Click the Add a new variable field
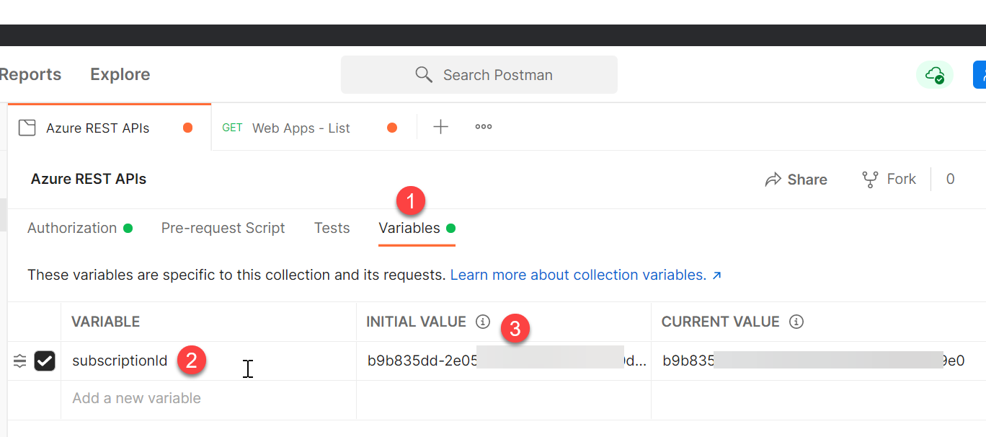 click(x=209, y=398)
